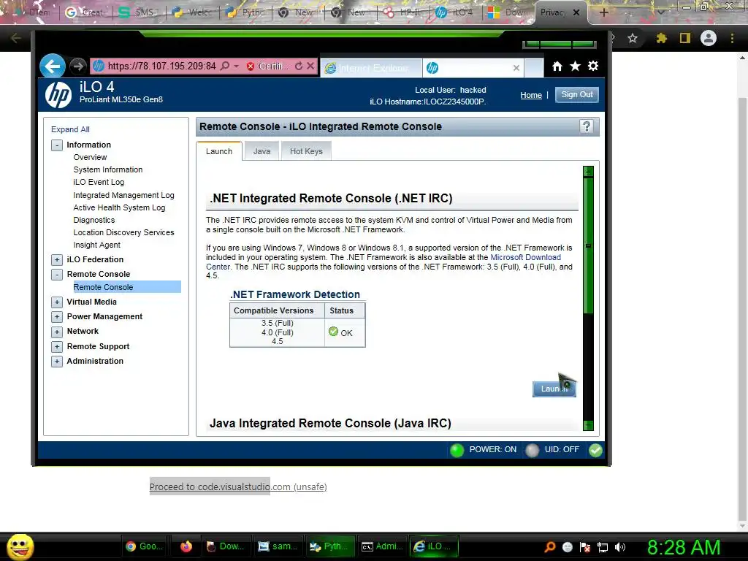Viewport: 748px width, 561px height.
Task: Open iLO Event Log in the tree
Action: click(x=99, y=182)
